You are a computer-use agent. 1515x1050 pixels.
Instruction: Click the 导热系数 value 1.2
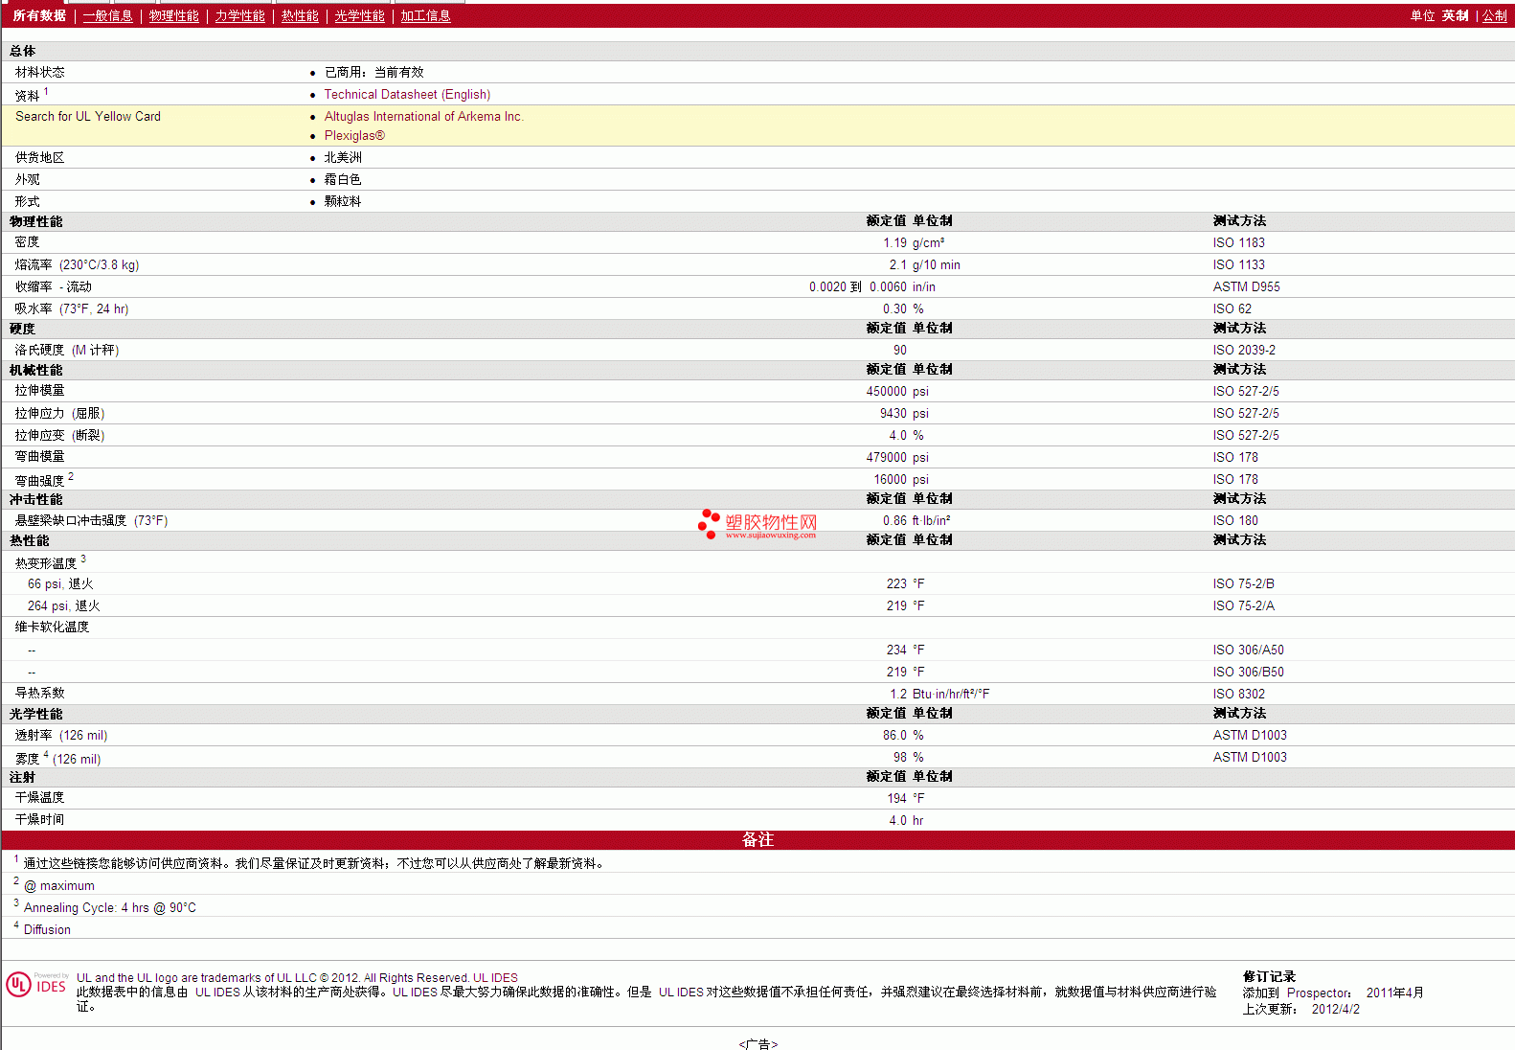(898, 695)
